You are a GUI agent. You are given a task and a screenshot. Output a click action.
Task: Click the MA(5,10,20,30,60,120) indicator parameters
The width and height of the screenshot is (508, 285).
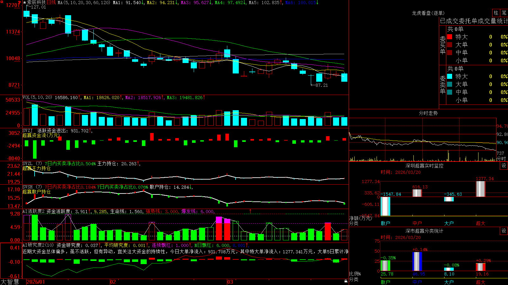[x=84, y=3]
